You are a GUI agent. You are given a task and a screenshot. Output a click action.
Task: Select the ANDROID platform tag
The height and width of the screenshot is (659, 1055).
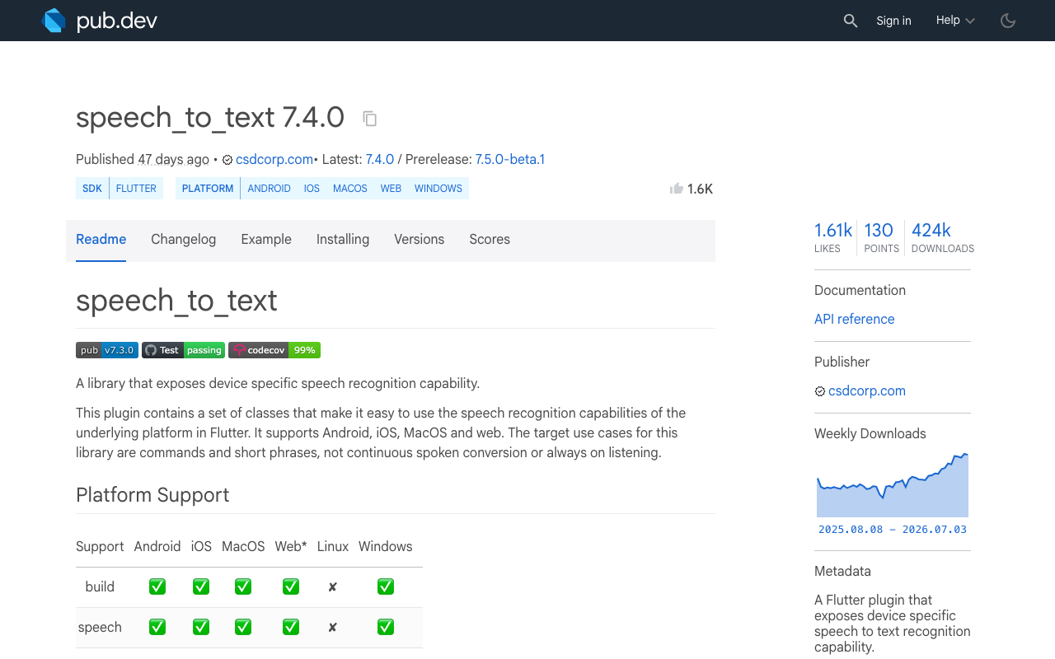coord(269,189)
